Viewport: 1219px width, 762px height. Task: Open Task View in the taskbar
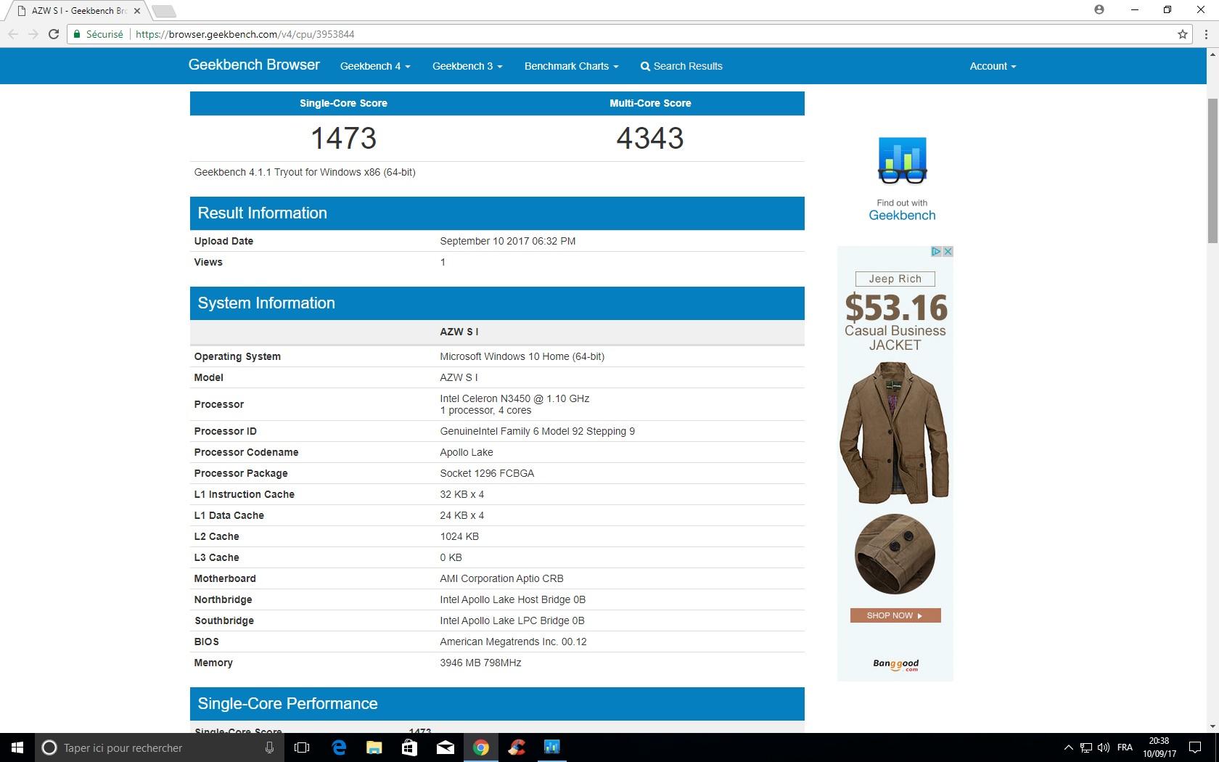click(x=302, y=747)
